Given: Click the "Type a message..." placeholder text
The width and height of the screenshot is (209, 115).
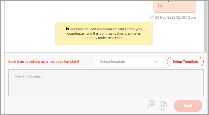Looking at the screenshot, I should tap(28, 76).
